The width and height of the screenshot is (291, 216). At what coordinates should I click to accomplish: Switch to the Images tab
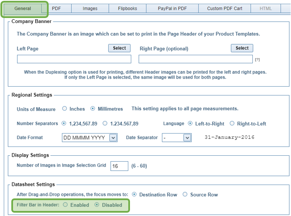click(90, 8)
